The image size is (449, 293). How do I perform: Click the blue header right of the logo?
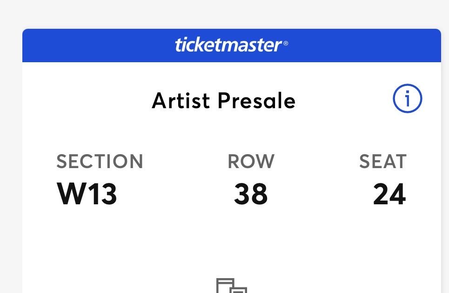point(363,45)
